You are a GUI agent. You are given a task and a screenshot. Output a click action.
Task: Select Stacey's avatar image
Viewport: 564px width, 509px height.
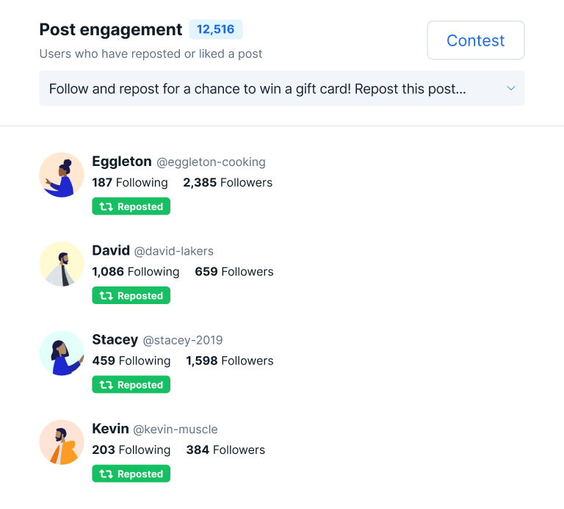pos(62,353)
